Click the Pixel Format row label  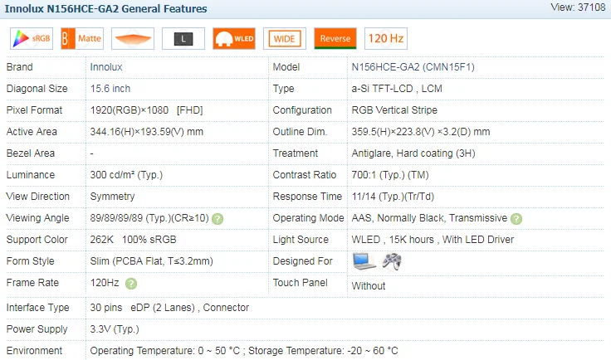(34, 110)
